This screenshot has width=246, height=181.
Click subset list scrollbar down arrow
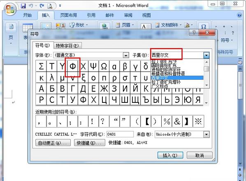pyautogui.click(x=207, y=85)
